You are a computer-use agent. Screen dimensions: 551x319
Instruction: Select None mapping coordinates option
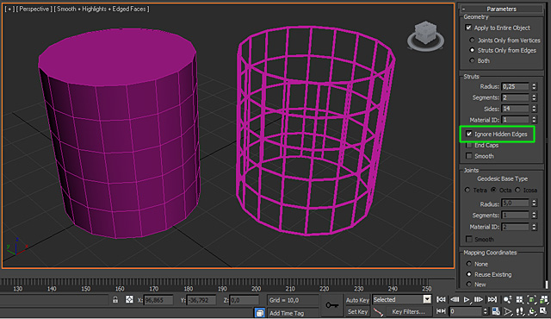(x=469, y=264)
